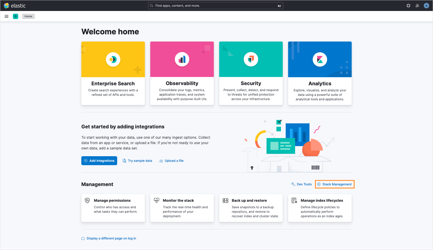The height and width of the screenshot is (250, 433).
Task: Click Display a different page on log in
Action: tap(111, 238)
